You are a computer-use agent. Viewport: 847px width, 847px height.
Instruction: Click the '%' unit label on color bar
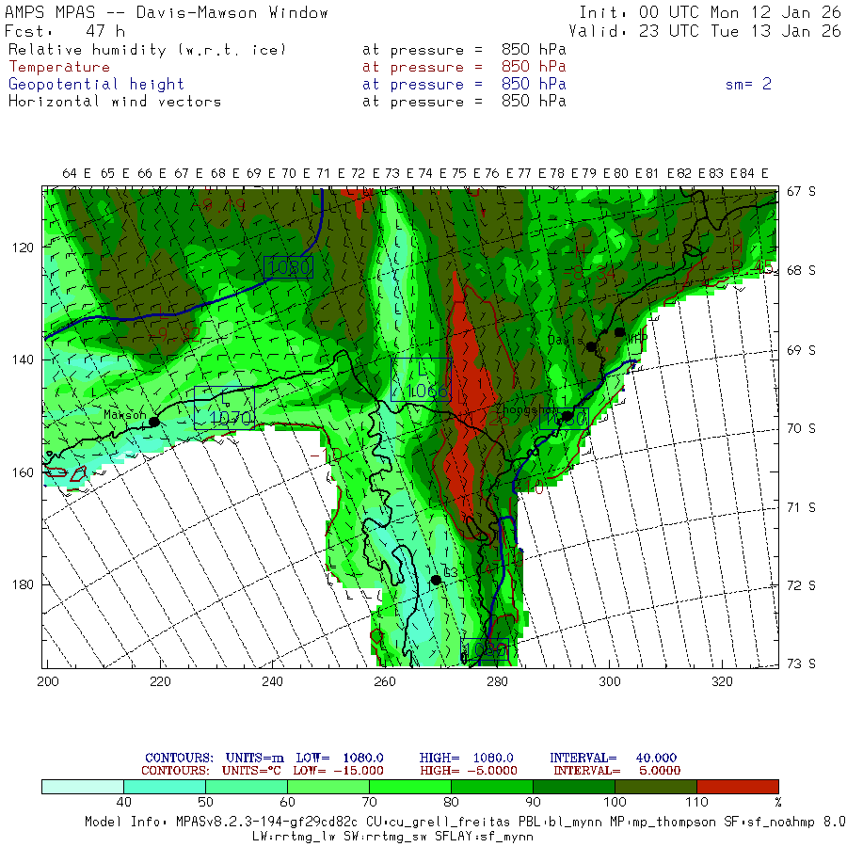(x=778, y=802)
